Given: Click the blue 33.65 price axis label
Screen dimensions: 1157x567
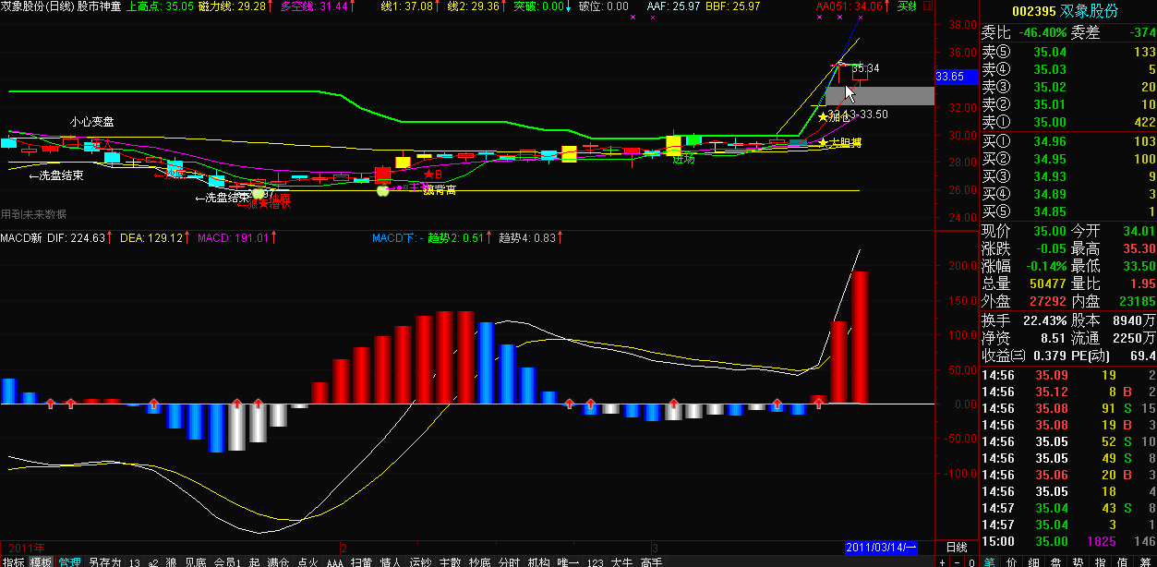Looking at the screenshot, I should [949, 77].
